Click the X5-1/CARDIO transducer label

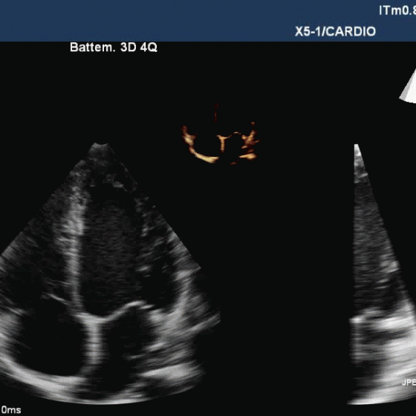[x=335, y=31]
